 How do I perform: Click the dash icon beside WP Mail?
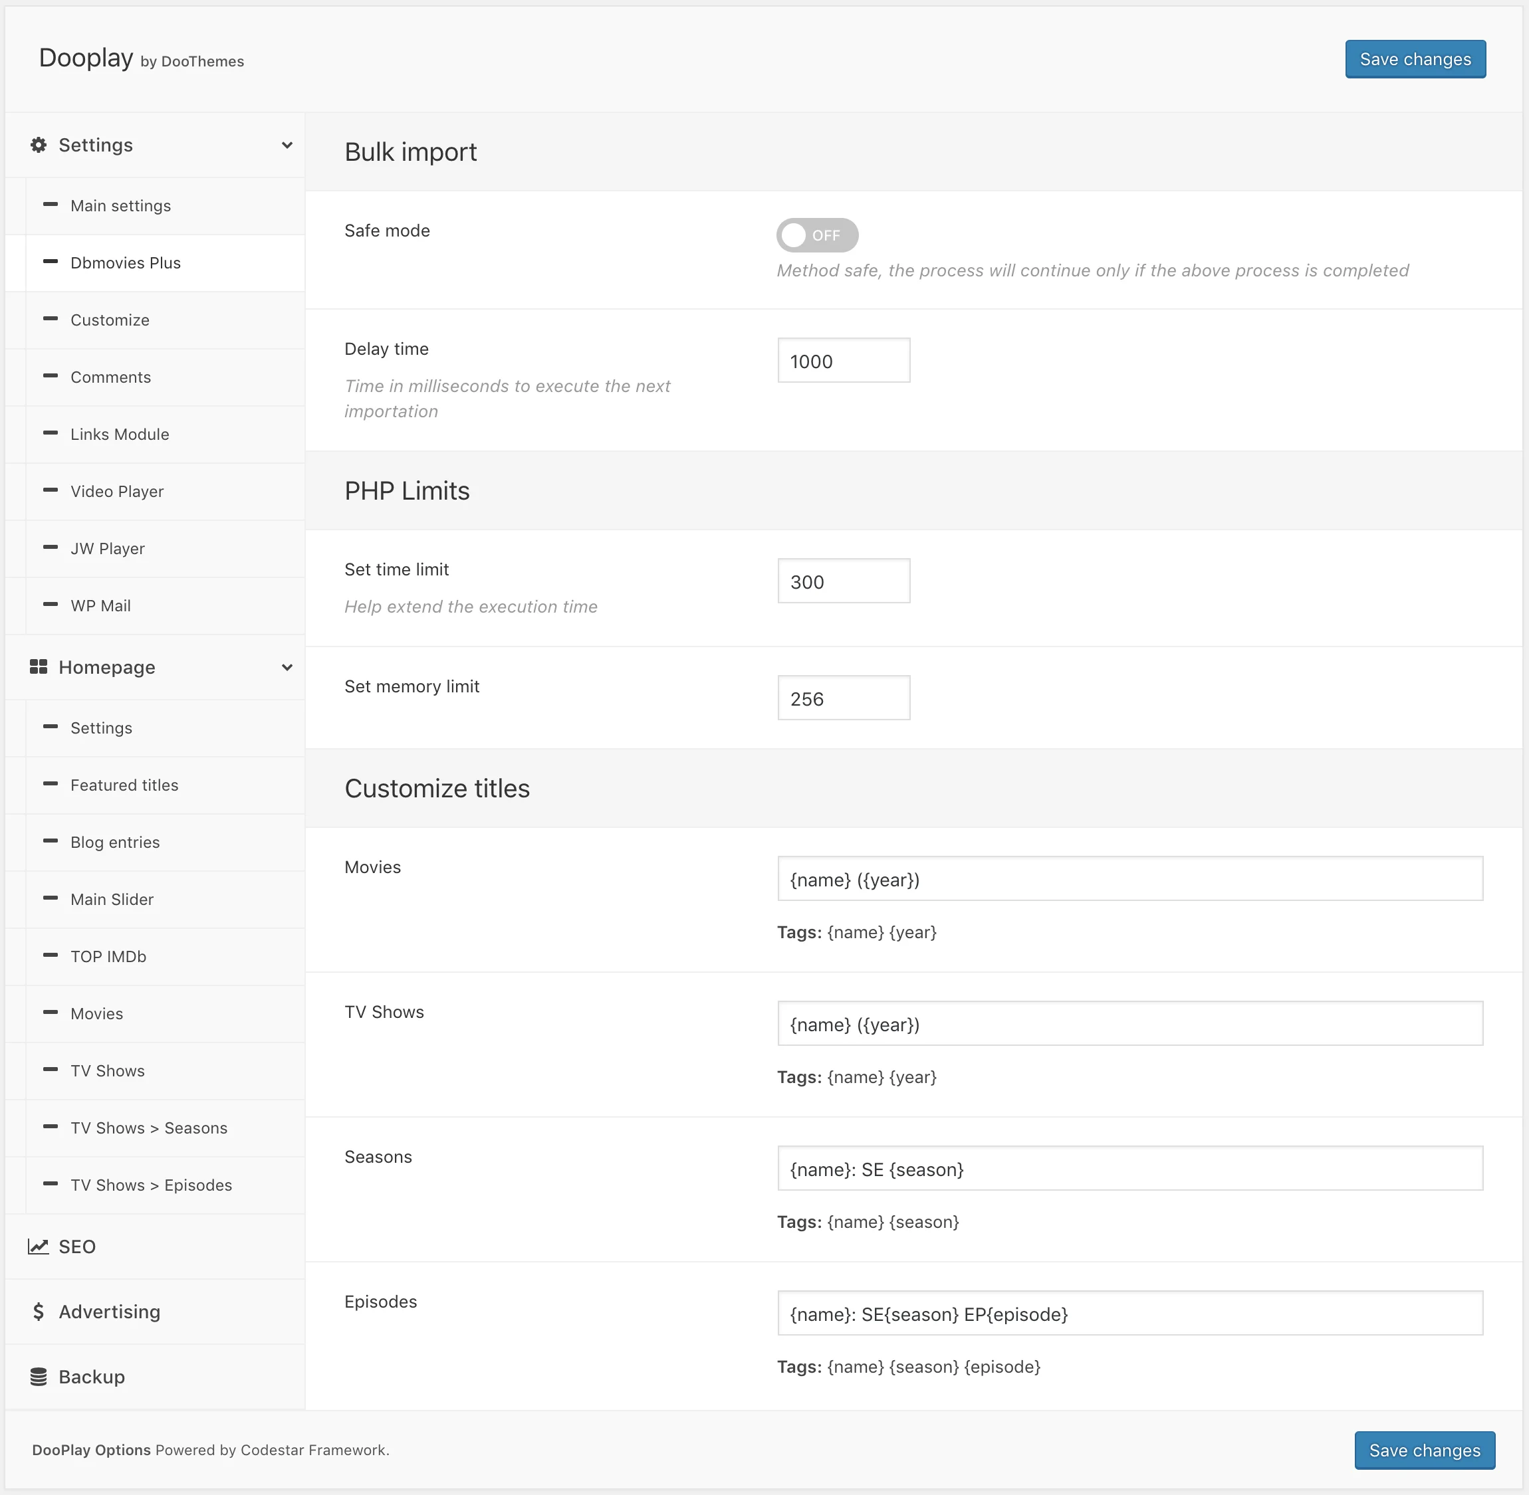51,605
